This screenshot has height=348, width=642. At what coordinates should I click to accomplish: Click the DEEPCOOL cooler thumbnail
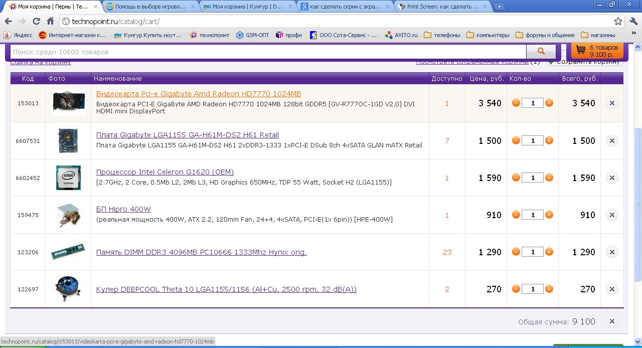68,289
